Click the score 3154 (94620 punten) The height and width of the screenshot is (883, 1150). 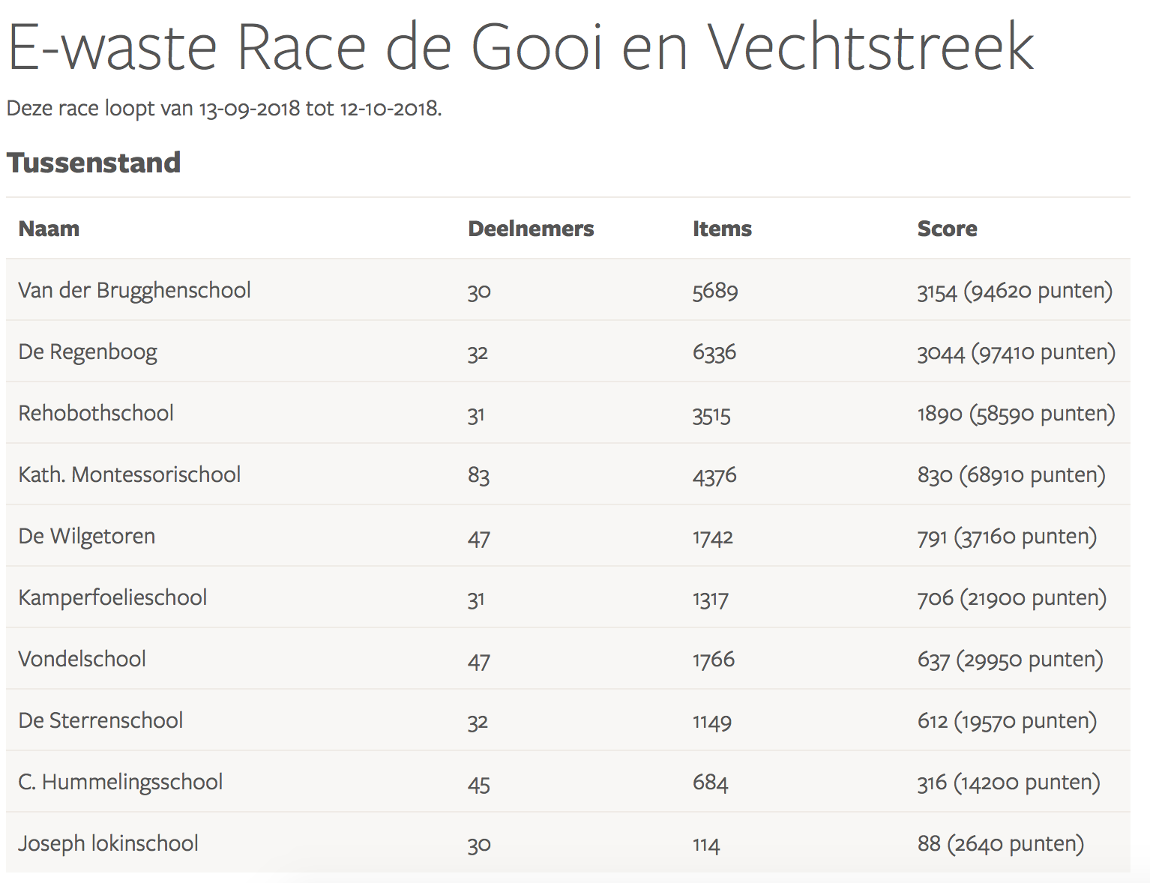point(1014,291)
